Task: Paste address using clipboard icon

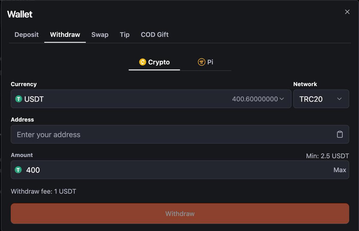Action: point(340,134)
